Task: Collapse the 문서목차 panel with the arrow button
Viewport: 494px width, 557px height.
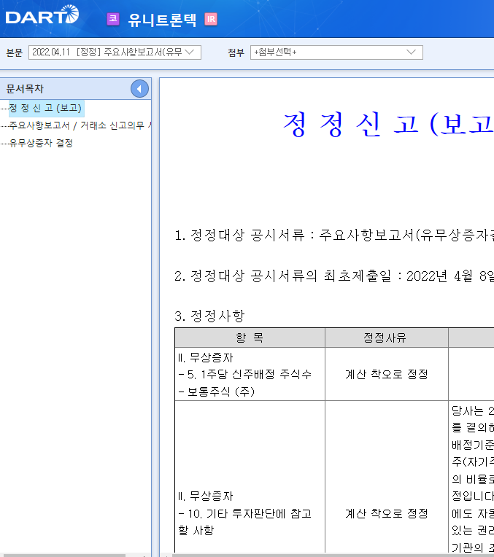Action: [139, 89]
